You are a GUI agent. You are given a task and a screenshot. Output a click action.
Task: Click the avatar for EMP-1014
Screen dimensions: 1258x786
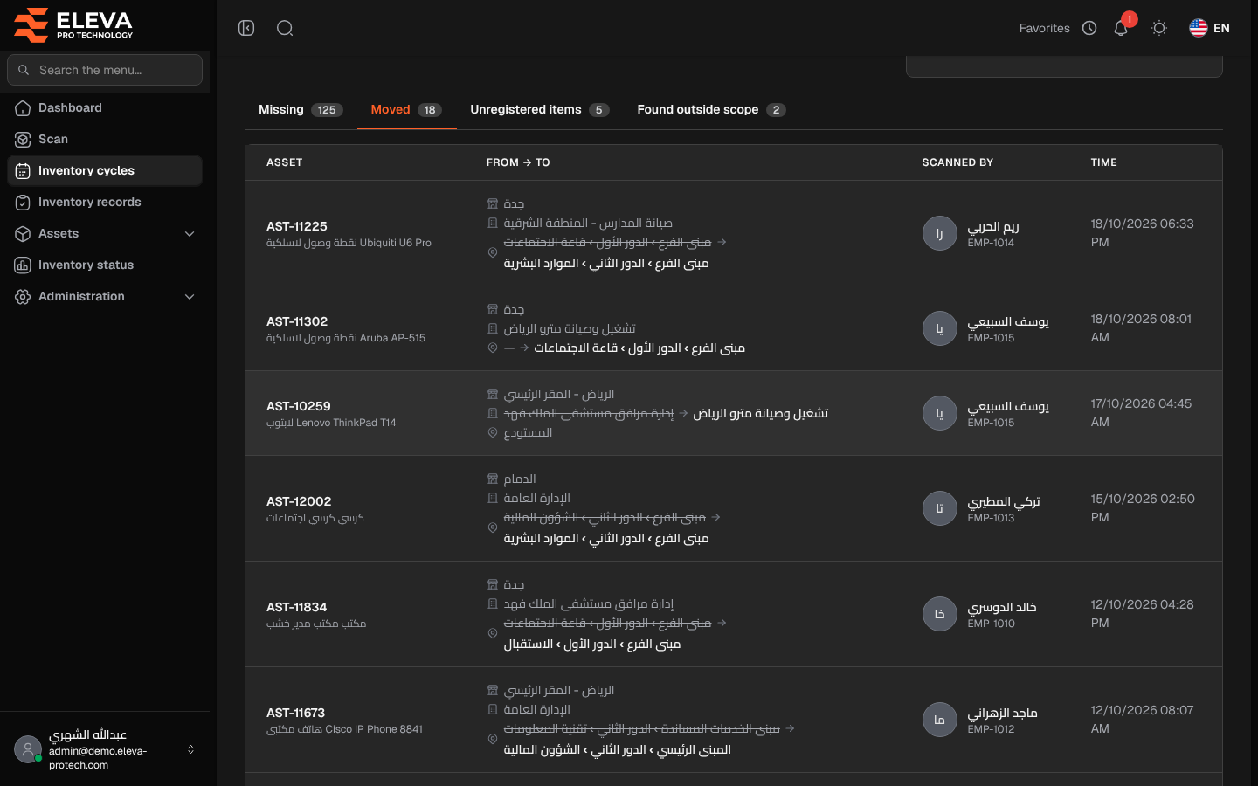(939, 233)
